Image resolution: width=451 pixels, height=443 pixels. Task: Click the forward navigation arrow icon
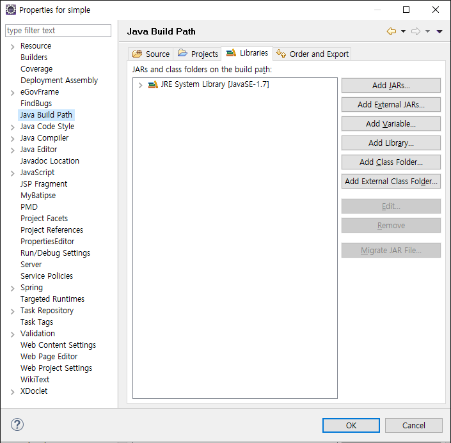click(415, 31)
